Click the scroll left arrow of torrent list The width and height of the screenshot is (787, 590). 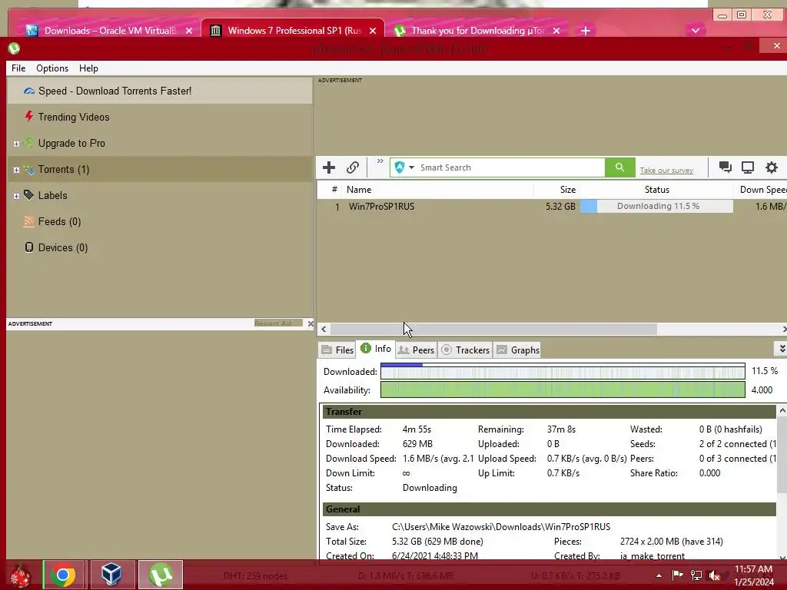coord(324,329)
